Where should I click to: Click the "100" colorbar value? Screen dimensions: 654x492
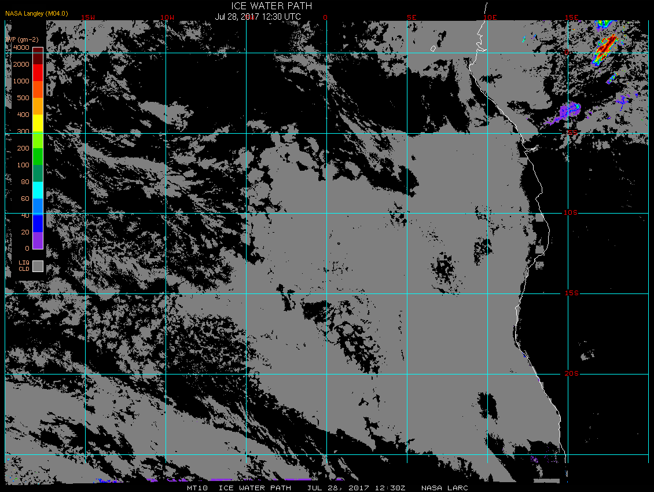23,165
